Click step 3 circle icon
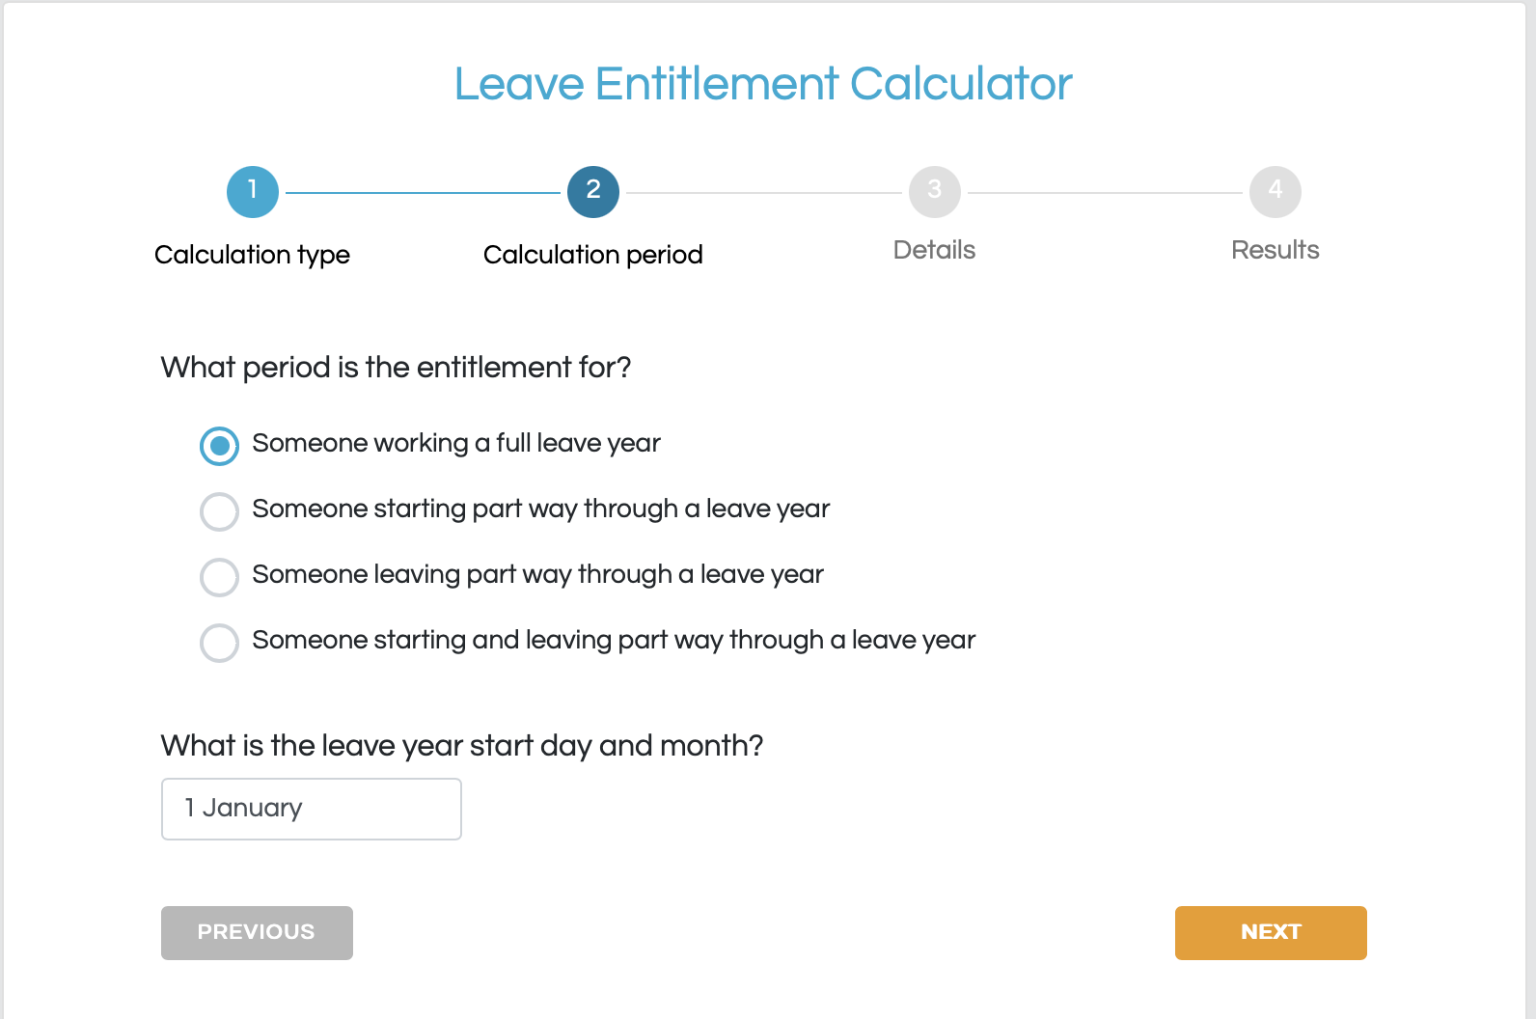1536x1019 pixels. 934,192
